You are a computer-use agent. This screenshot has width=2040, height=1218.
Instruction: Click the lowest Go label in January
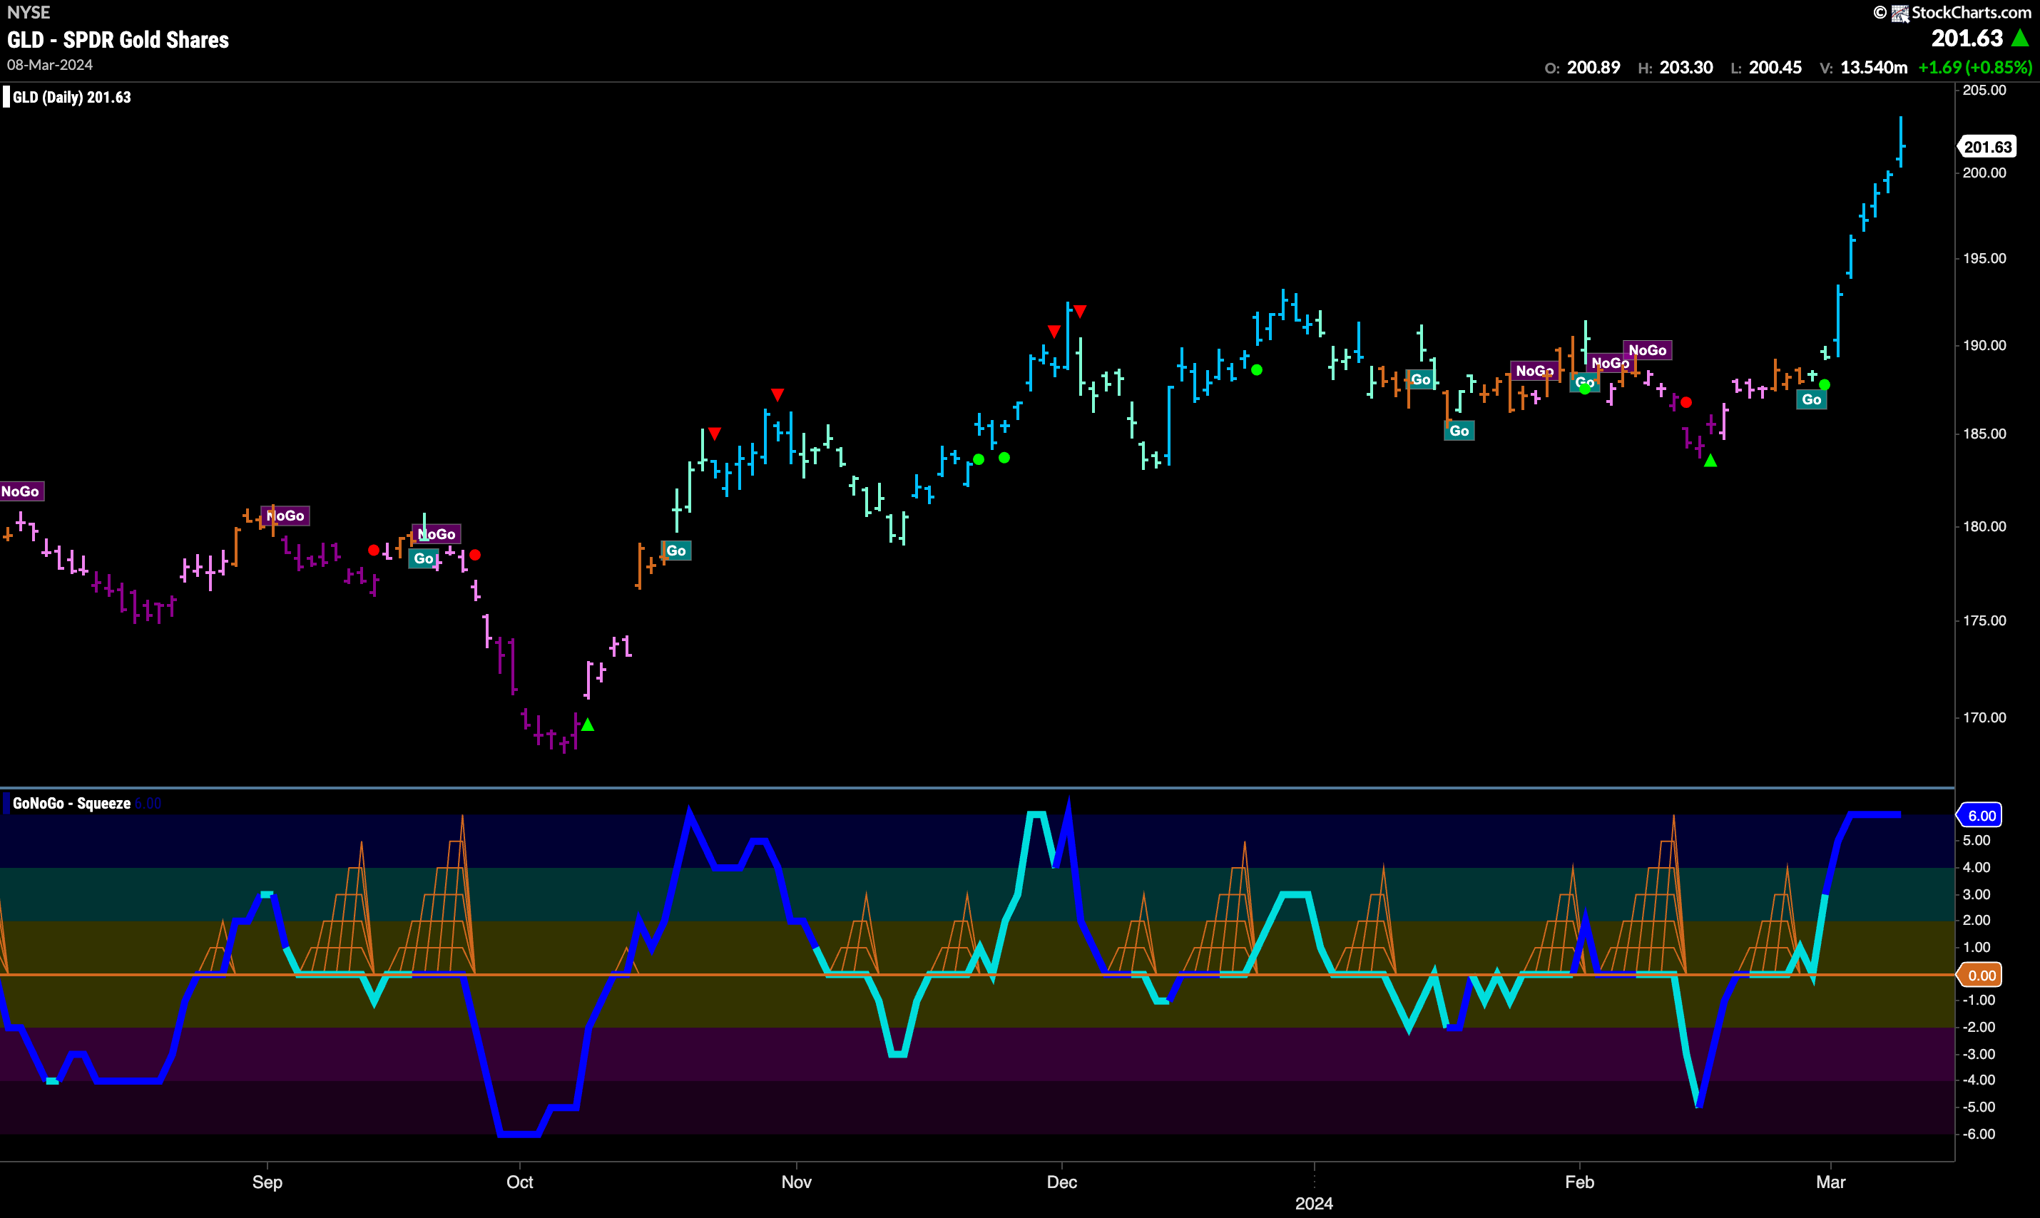1459,431
